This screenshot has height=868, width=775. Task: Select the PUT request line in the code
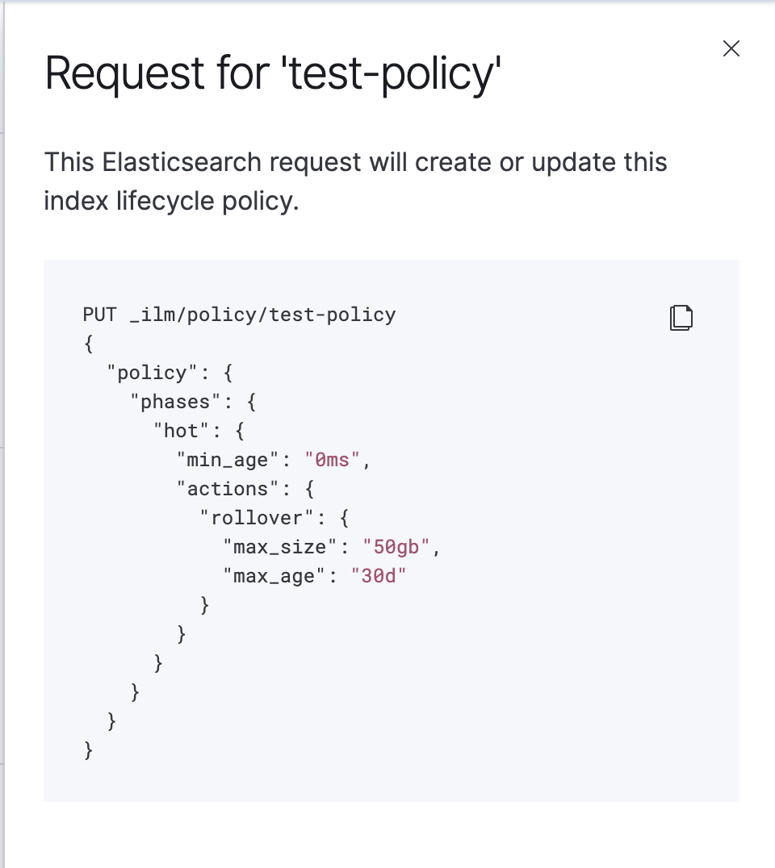pyautogui.click(x=238, y=315)
